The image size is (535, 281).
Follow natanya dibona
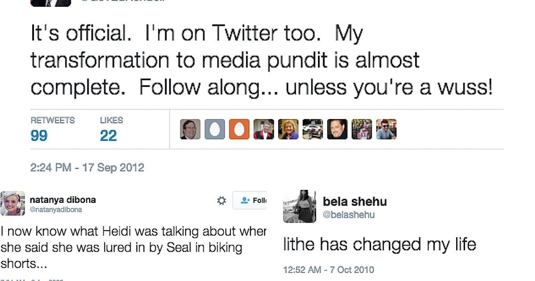tap(254, 201)
